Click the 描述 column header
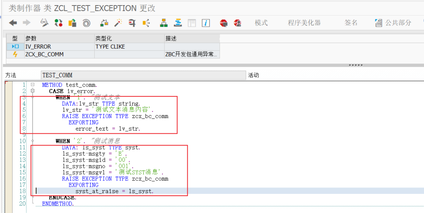The width and height of the screenshot is (424, 213). [192, 38]
